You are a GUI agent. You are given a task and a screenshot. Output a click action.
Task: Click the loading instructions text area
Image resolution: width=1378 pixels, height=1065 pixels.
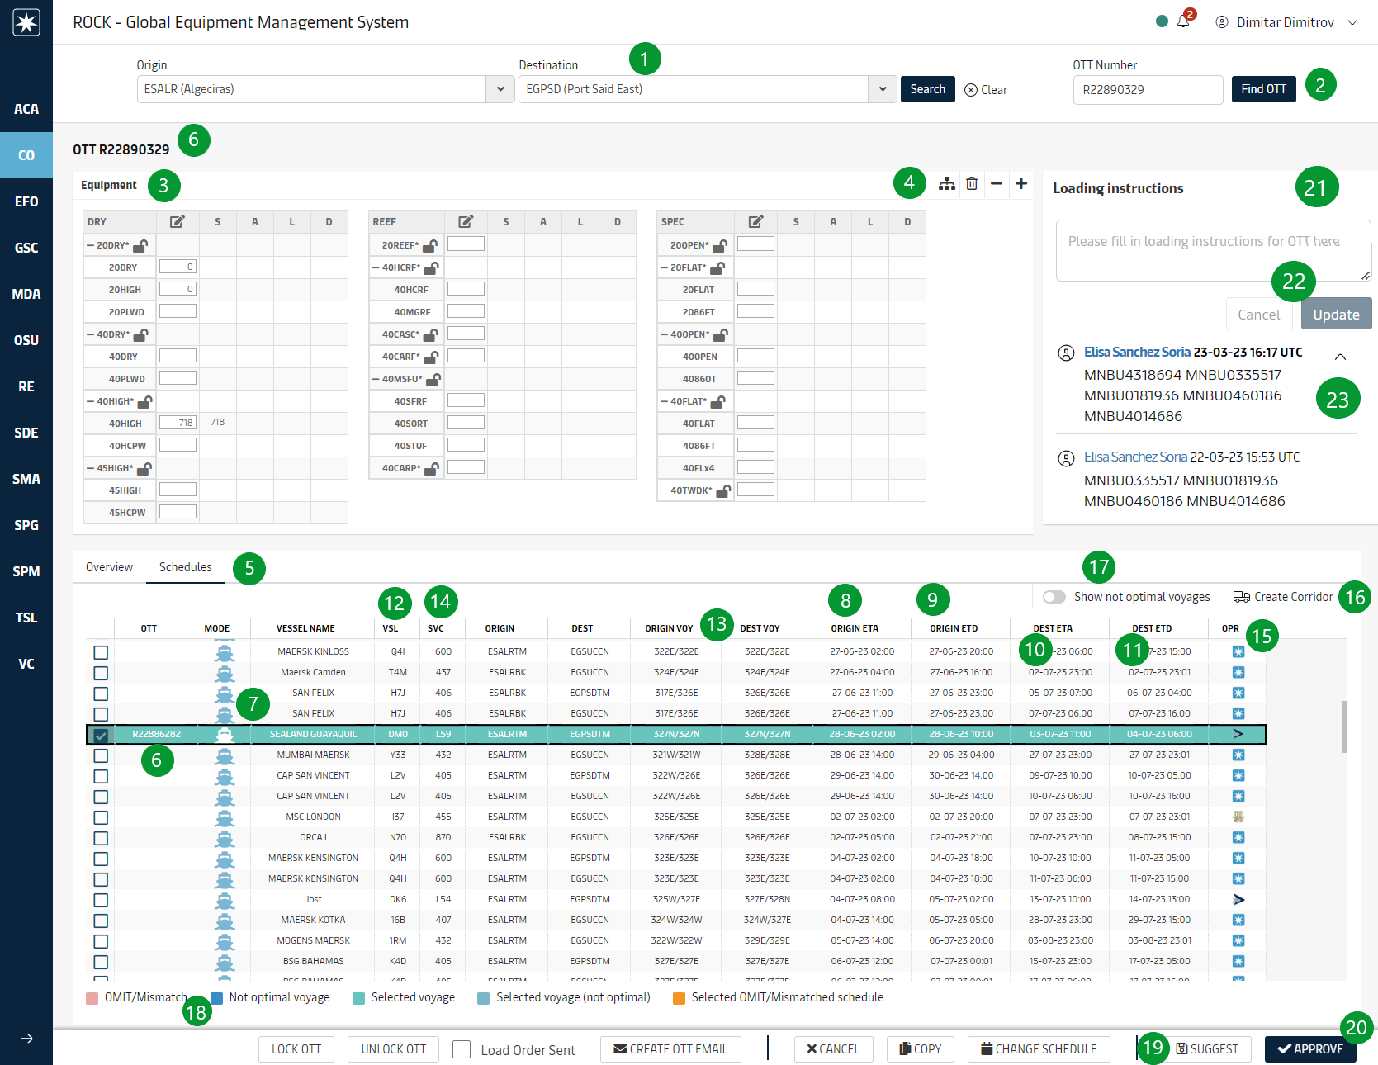tap(1211, 249)
